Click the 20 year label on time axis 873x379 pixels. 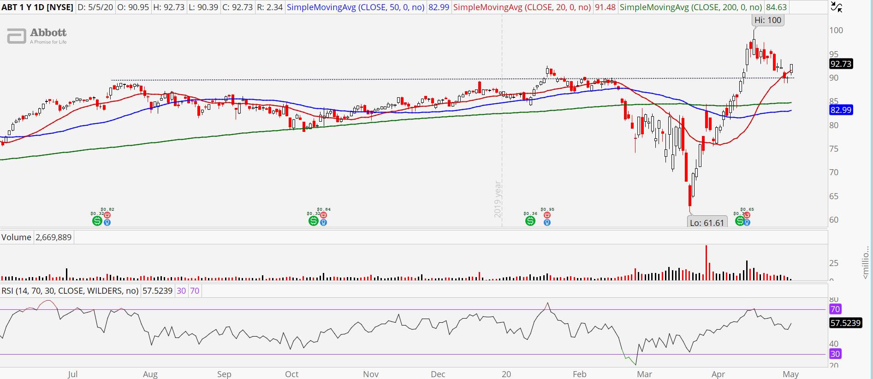pos(506,374)
